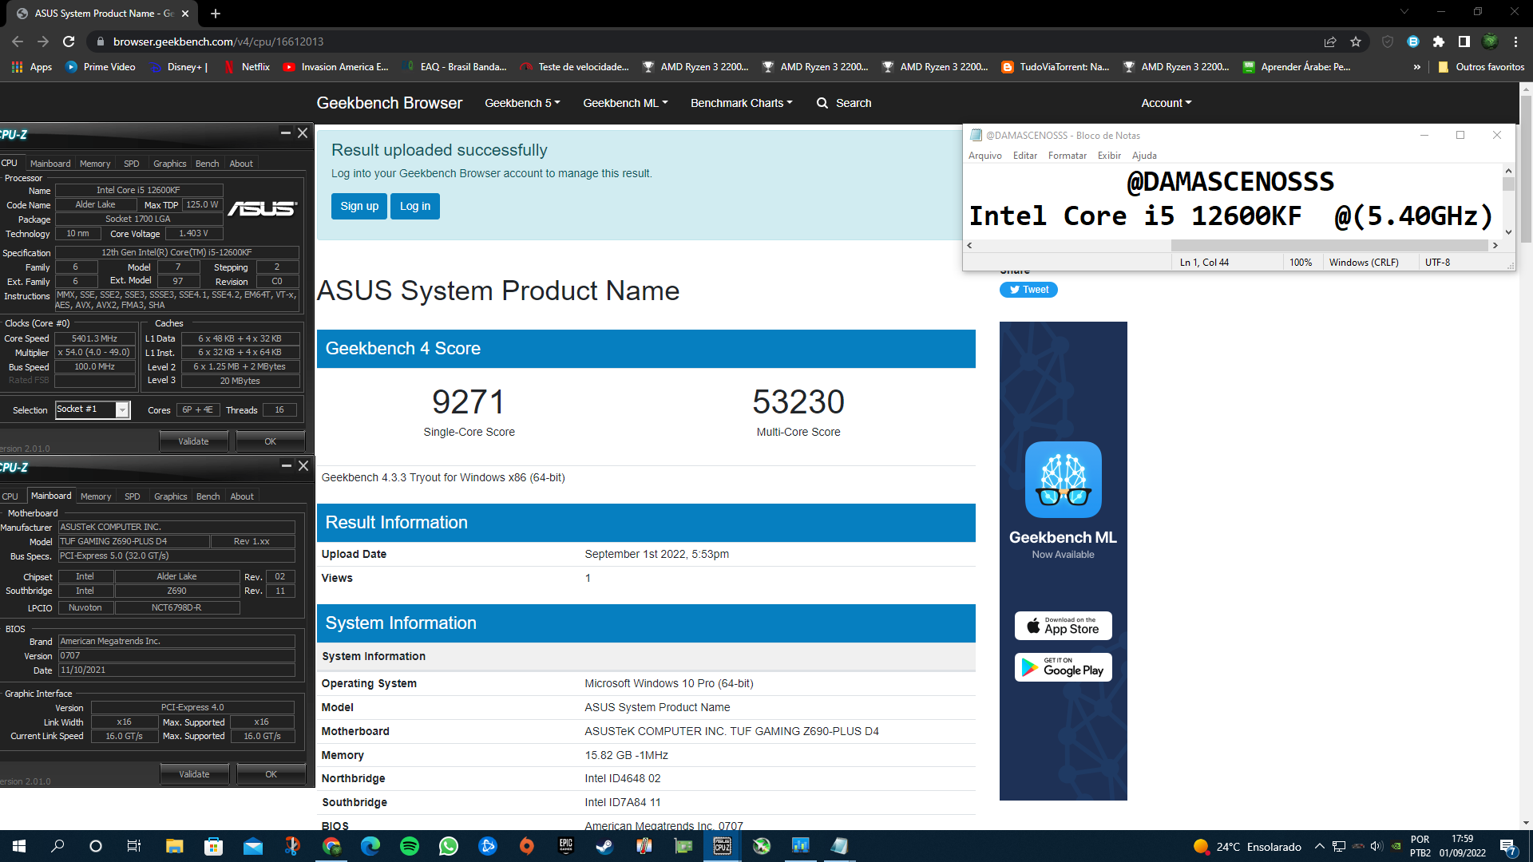Click the Sign up button
1533x862 pixels.
tap(359, 206)
